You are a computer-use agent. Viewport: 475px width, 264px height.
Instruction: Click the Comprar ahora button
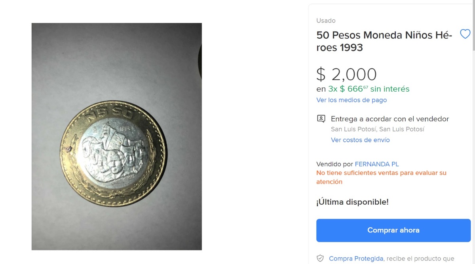point(393,230)
